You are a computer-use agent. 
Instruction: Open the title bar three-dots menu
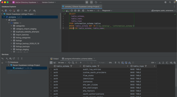tap(101, 2)
